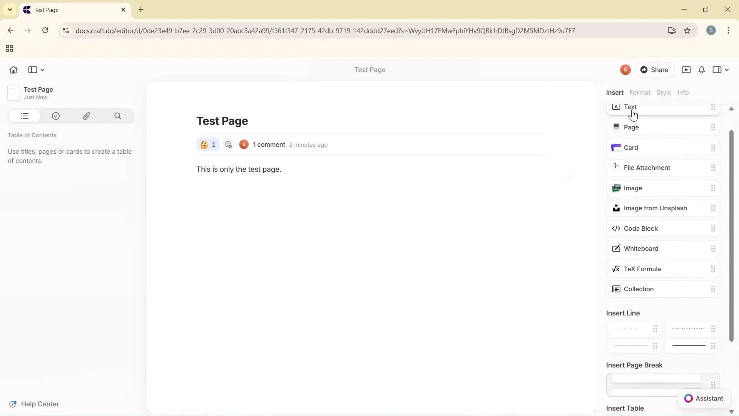Screen dimensions: 739x416
Task: Open the browser tab search dropdown
Action: click(x=10, y=10)
